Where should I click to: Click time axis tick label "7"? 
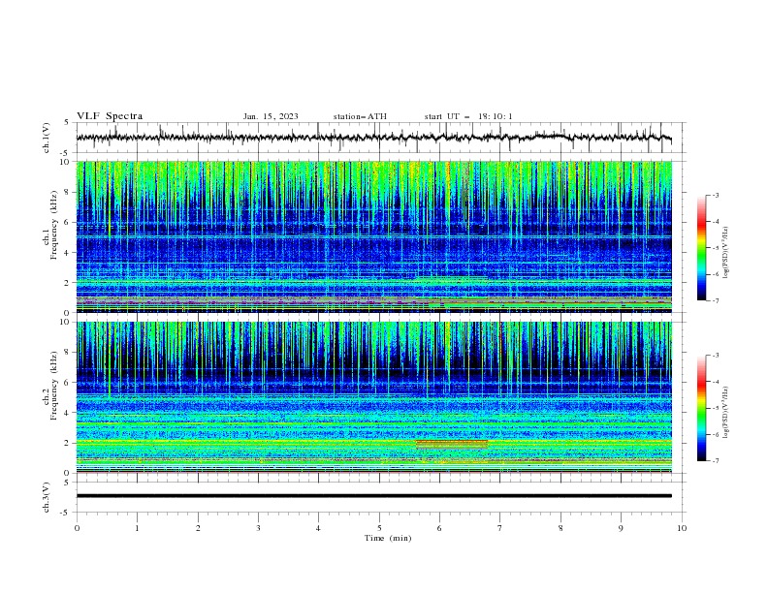pyautogui.click(x=500, y=528)
